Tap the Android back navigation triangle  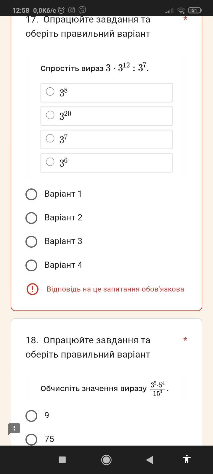[150, 460]
